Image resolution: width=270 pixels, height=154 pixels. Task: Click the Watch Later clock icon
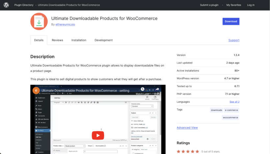click(x=142, y=89)
